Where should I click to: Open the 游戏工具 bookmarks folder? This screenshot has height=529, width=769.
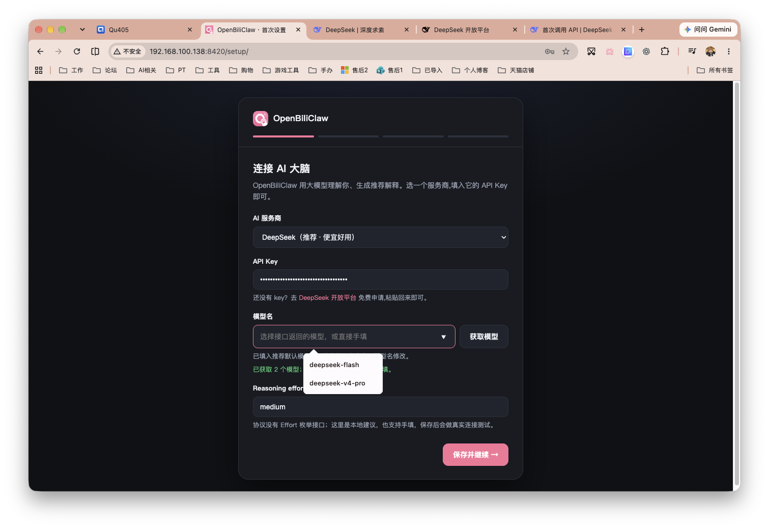[x=281, y=70]
